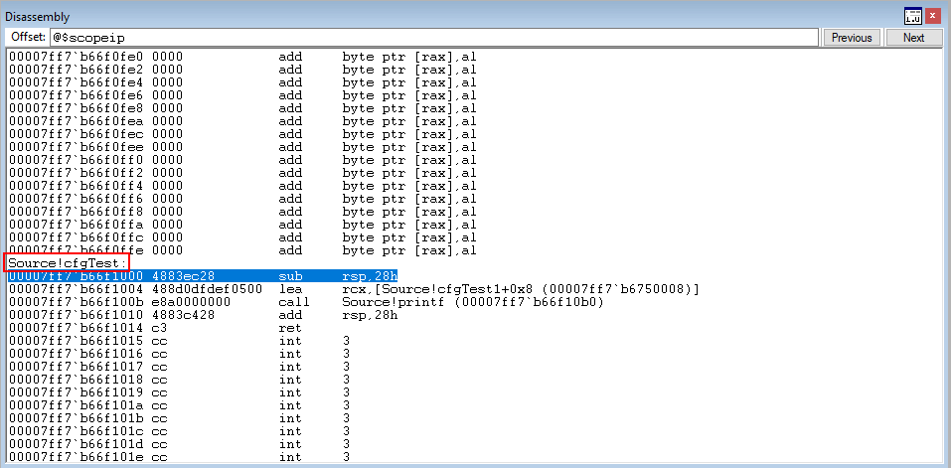Click the Source!cfgTest: symbol label
Viewport: 951px width, 468px height.
coord(68,263)
